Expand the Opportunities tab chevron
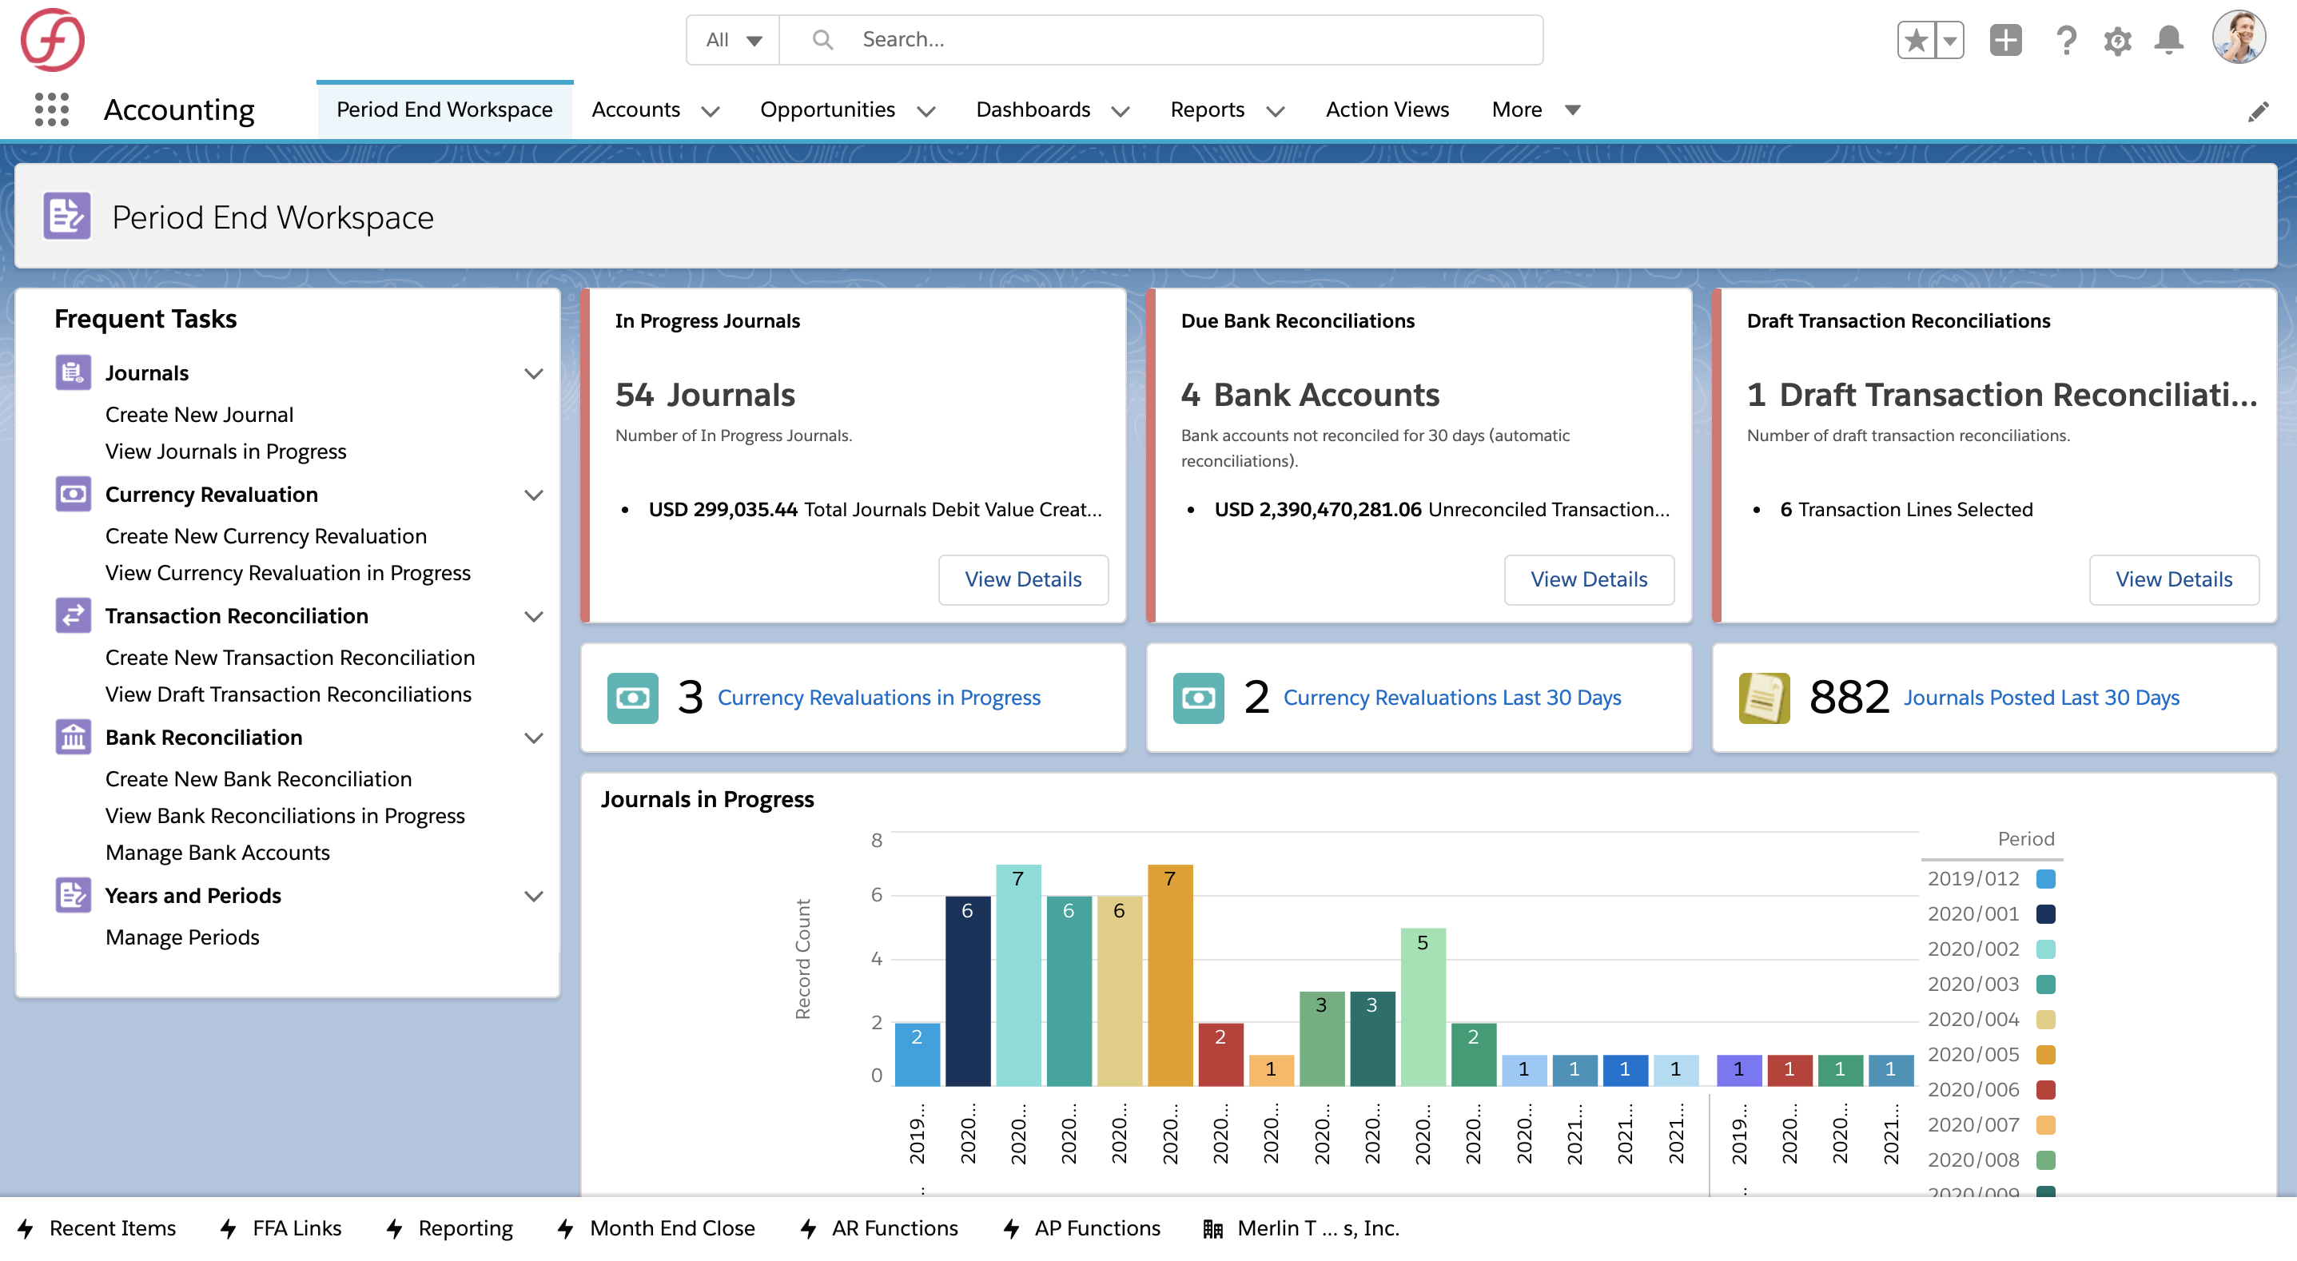 point(926,111)
